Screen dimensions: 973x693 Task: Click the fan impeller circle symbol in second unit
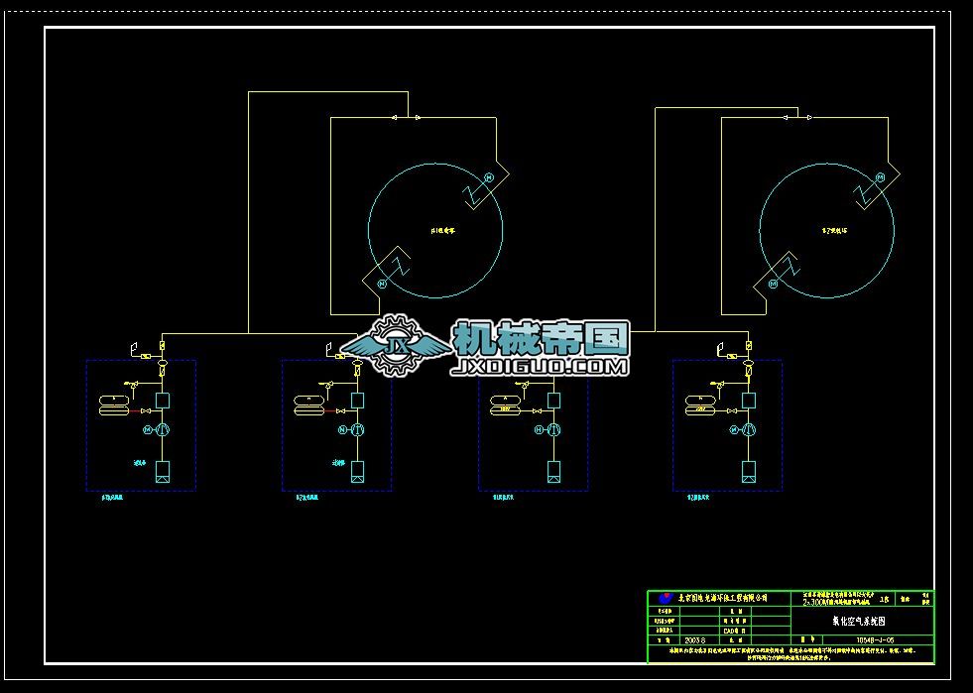coord(356,429)
